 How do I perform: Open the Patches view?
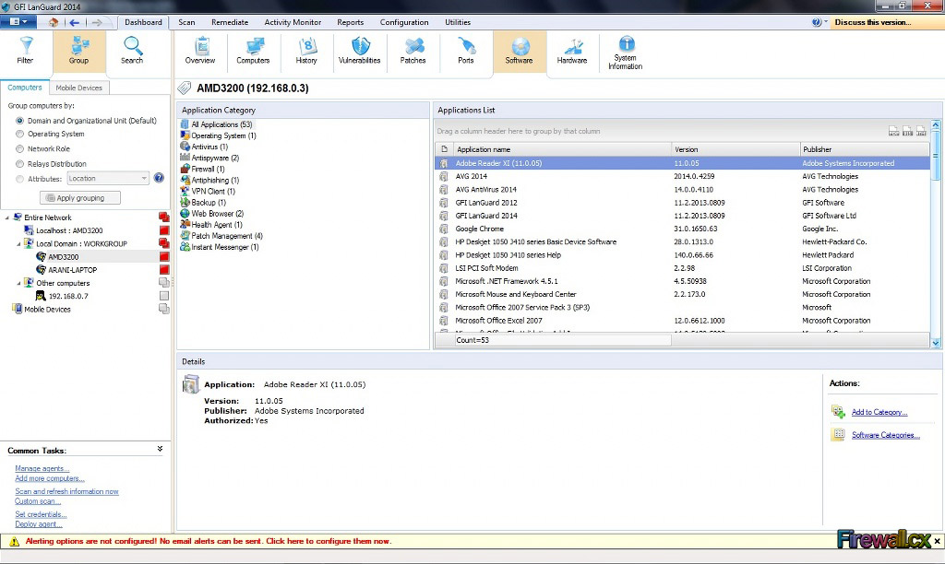[x=413, y=51]
